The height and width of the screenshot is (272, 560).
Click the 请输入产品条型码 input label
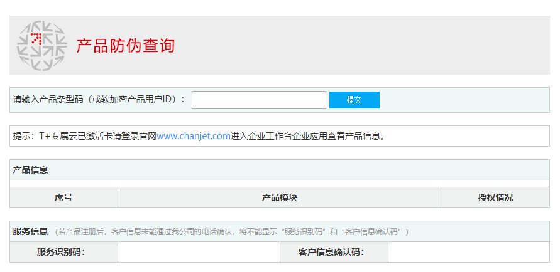(x=99, y=99)
